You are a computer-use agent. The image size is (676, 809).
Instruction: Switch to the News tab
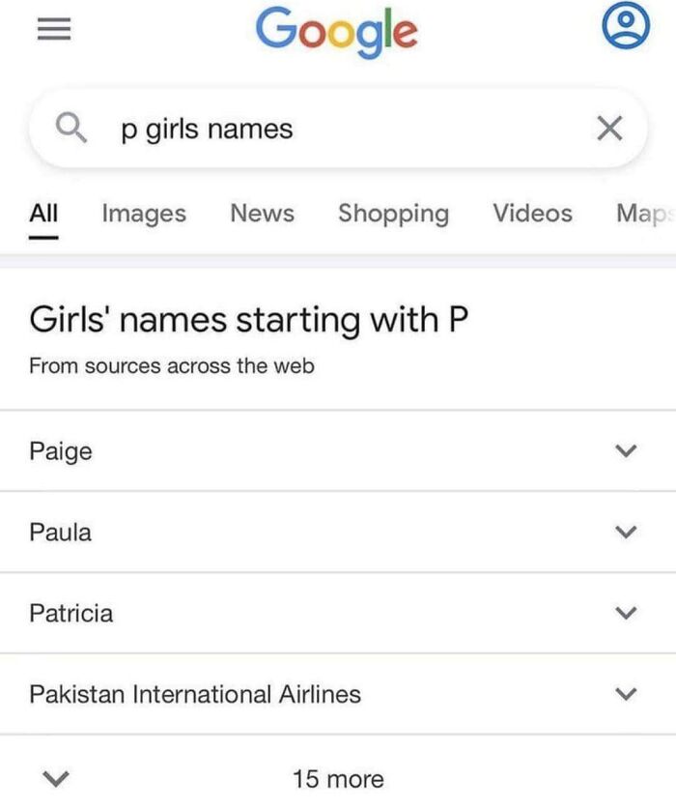pyautogui.click(x=262, y=214)
